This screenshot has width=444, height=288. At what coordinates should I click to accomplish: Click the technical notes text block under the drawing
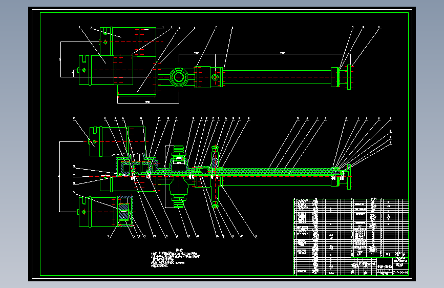coord(175,258)
